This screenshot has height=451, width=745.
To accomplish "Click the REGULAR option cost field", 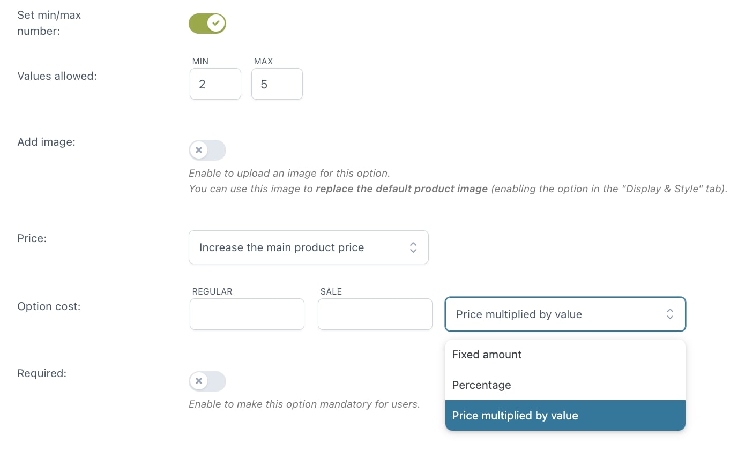I will (x=247, y=314).
